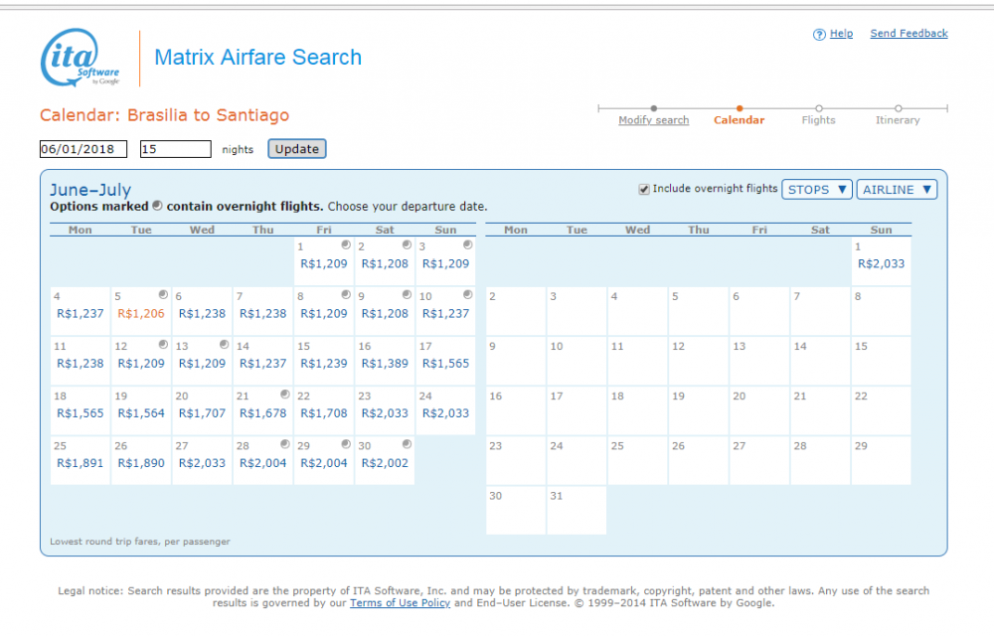The height and width of the screenshot is (636, 994).
Task: Click the departure date field 06/01/2018
Action: click(x=83, y=149)
